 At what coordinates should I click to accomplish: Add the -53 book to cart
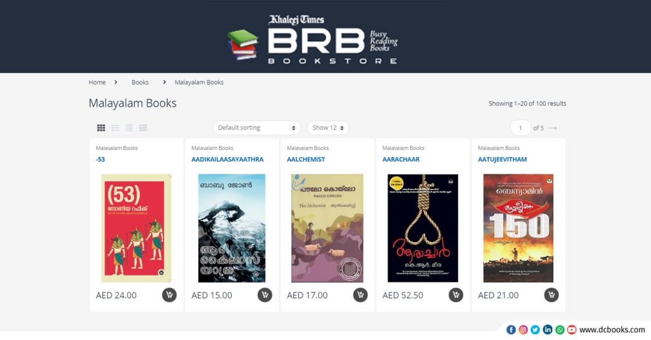point(169,295)
